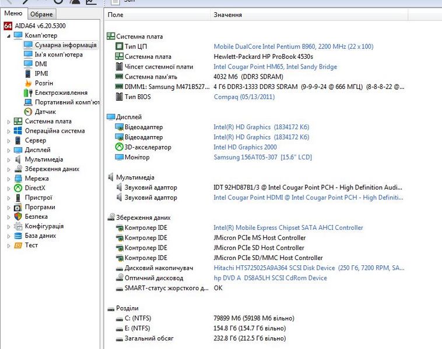
Task: Open the Mobile DualCore Intel Pentium B960 link
Action: tap(293, 47)
